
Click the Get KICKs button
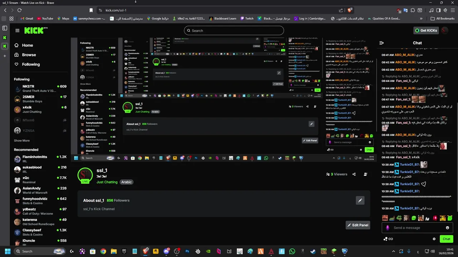(426, 30)
